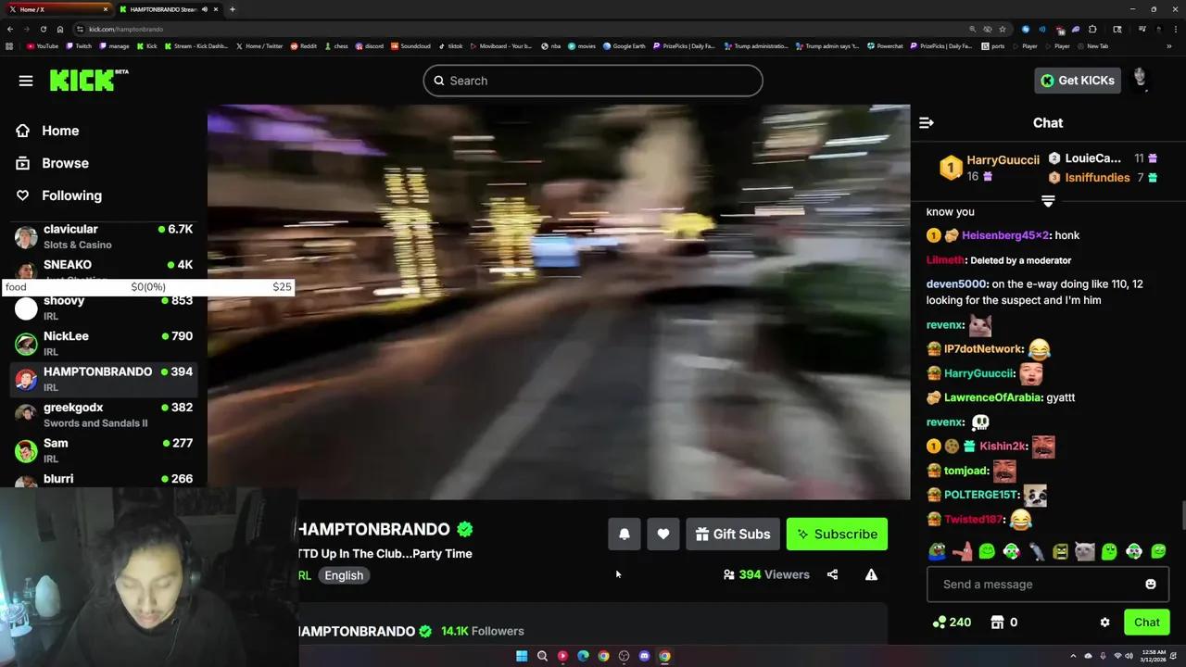
Task: Click the Get KICKs button
Action: 1078,81
